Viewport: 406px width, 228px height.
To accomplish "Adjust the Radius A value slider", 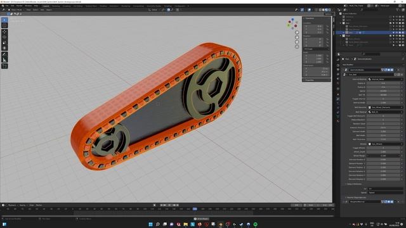I will tap(384, 83).
